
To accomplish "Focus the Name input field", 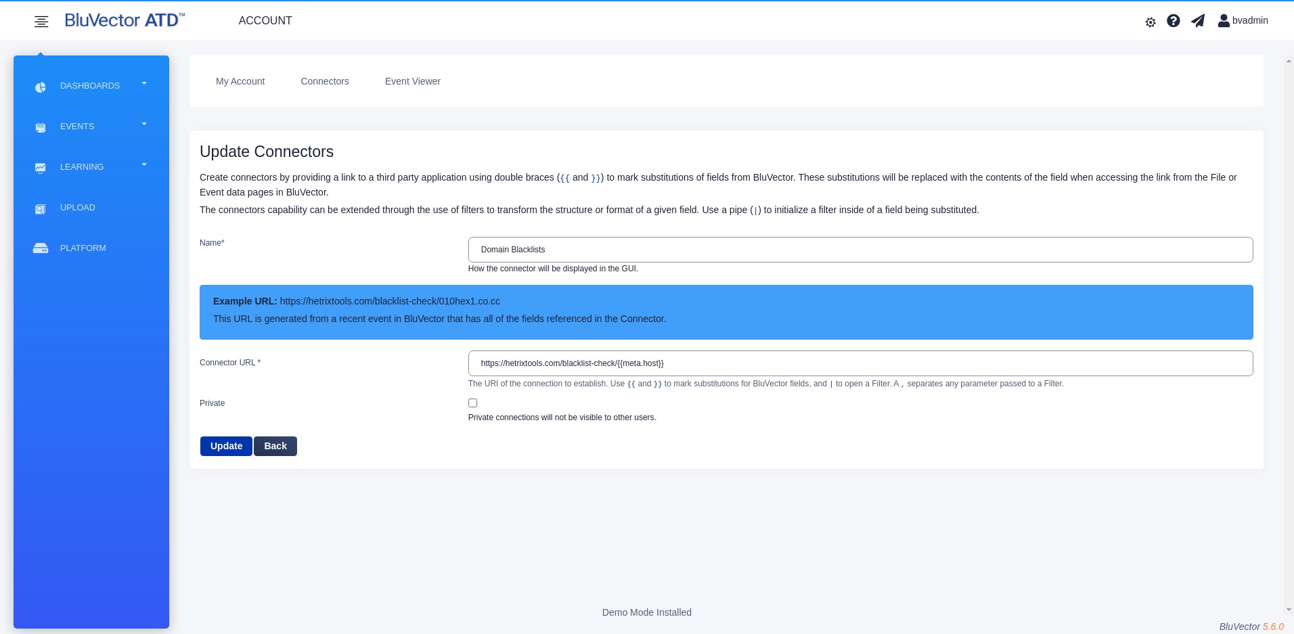I will pyautogui.click(x=860, y=250).
